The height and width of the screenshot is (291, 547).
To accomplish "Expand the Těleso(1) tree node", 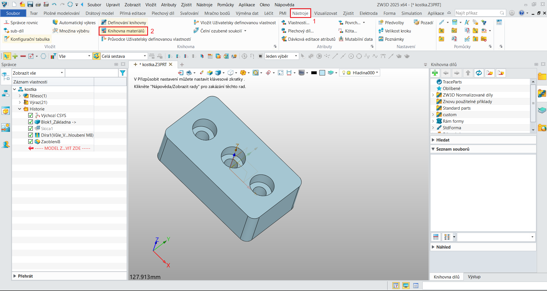I will [19, 96].
